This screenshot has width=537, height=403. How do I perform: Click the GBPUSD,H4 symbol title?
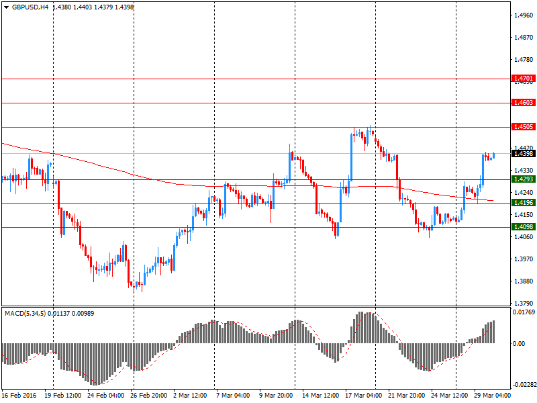pyautogui.click(x=30, y=7)
